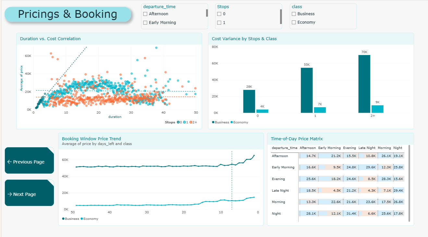Click the vertical dotted marker in trend chart
Image resolution: width=428 pixels, height=237 pixels.
pos(232,180)
